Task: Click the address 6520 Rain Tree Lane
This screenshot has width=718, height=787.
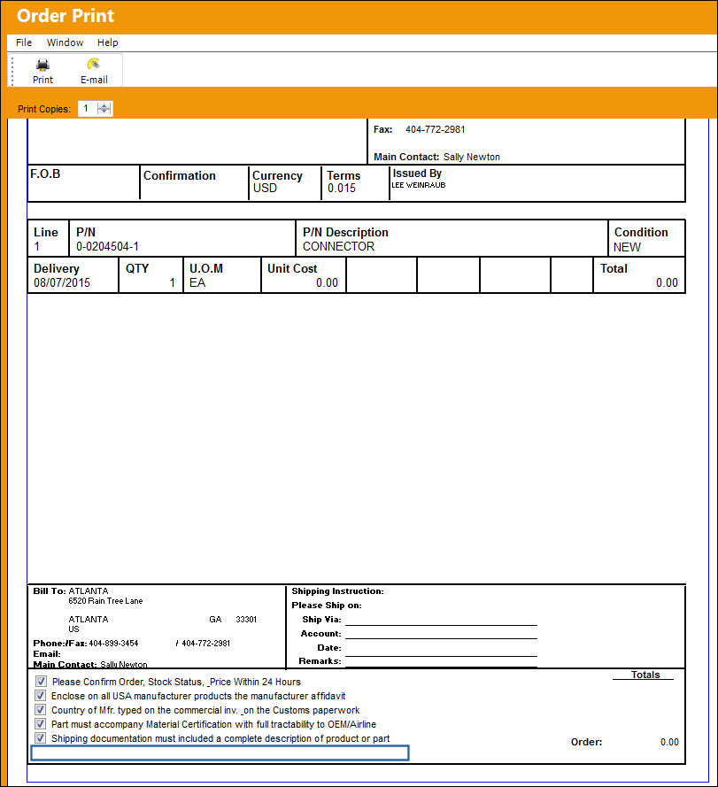Action: point(105,601)
